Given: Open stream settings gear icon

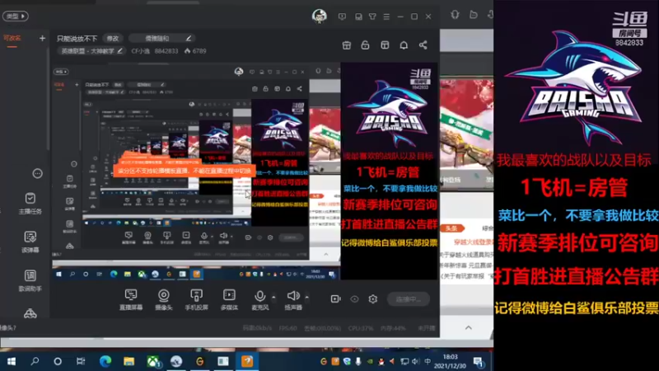Looking at the screenshot, I should point(373,299).
